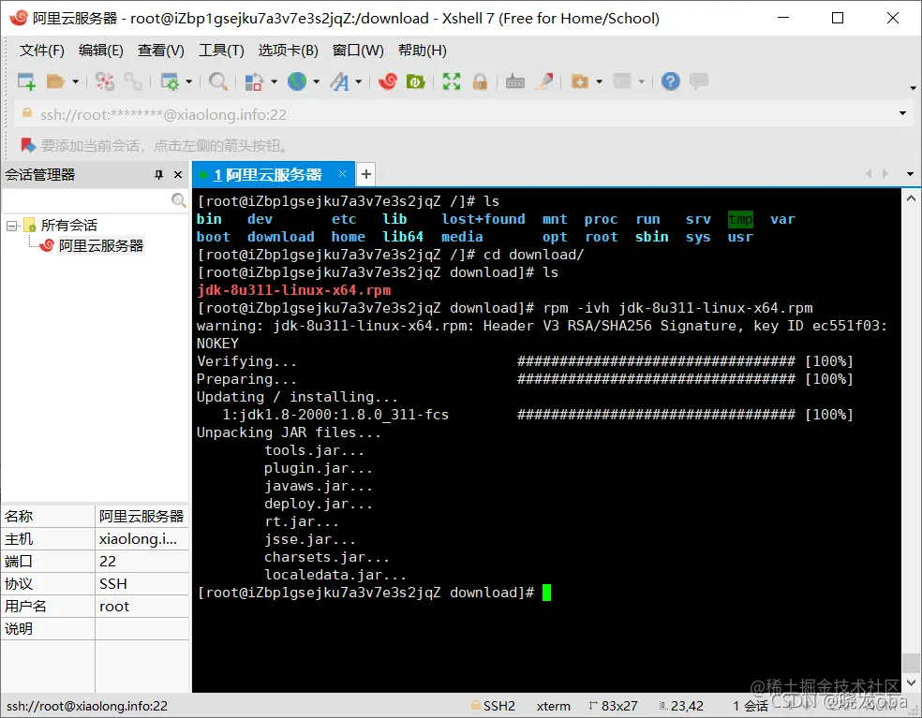Click the session search magnifier icon

click(x=179, y=200)
